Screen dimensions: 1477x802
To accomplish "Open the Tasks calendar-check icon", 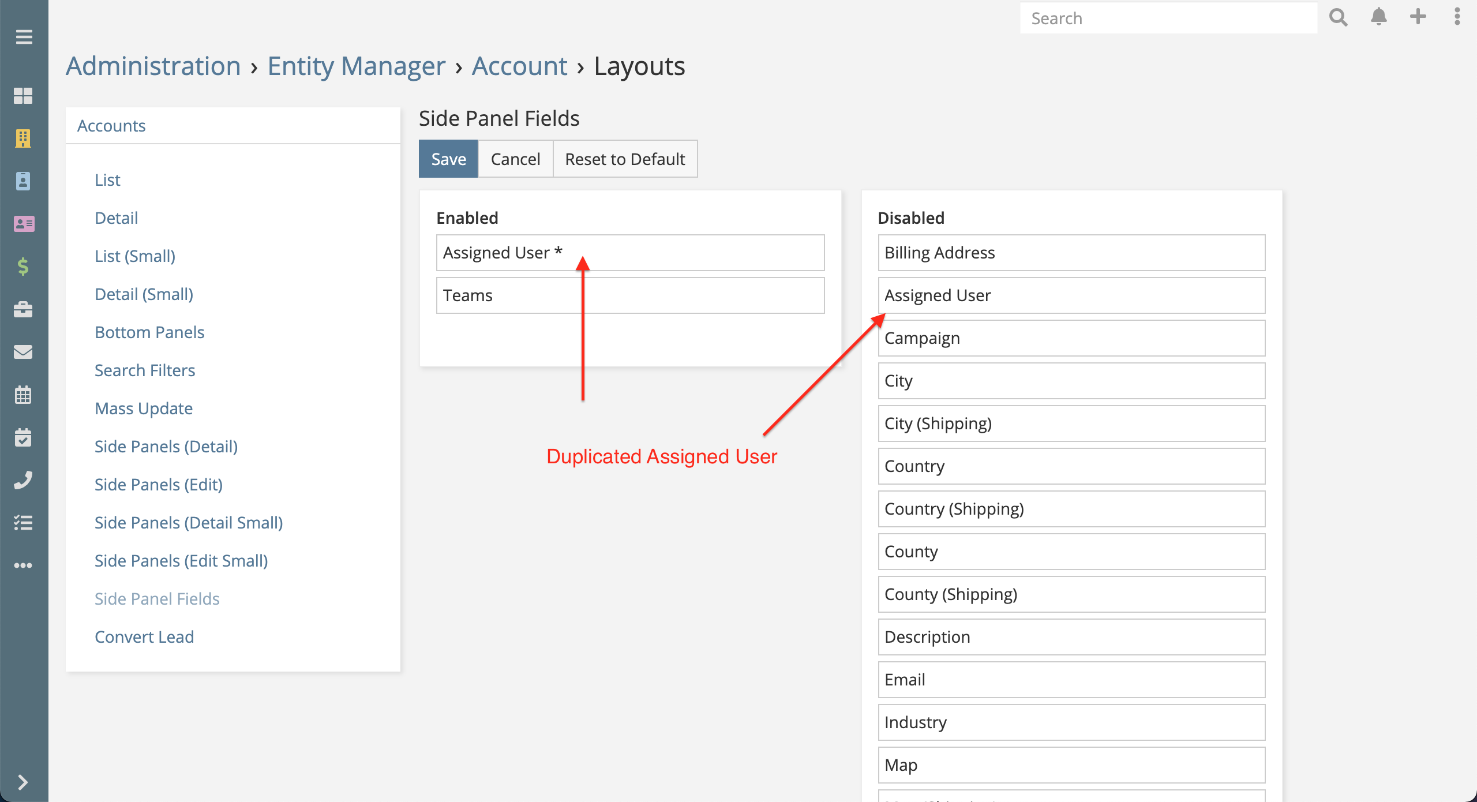I will 23,438.
